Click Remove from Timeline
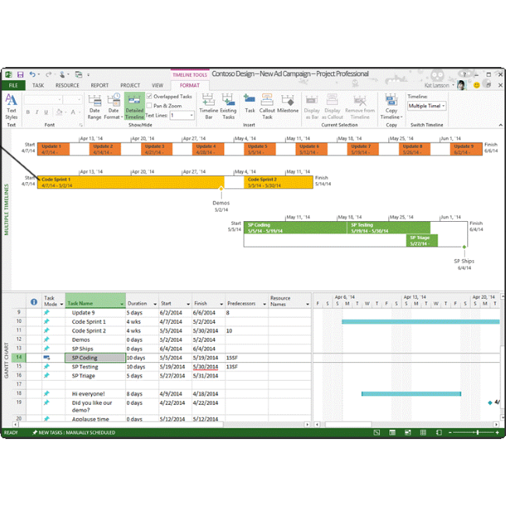This screenshot has height=506, width=506. point(360,107)
